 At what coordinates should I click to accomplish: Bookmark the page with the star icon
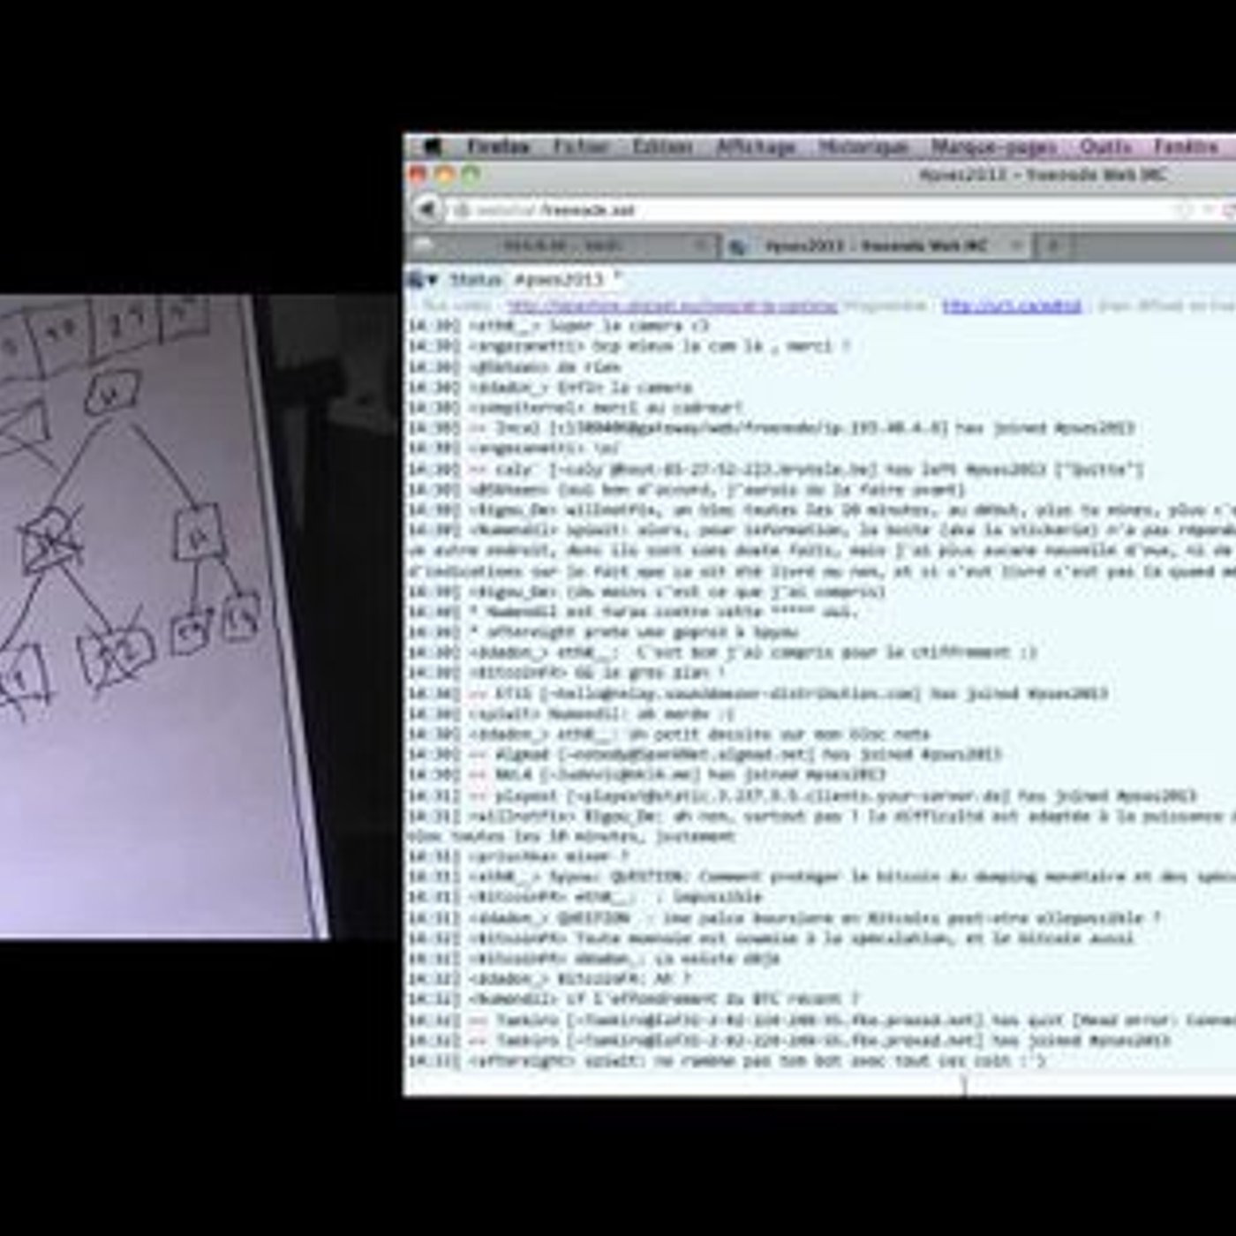click(x=1183, y=210)
